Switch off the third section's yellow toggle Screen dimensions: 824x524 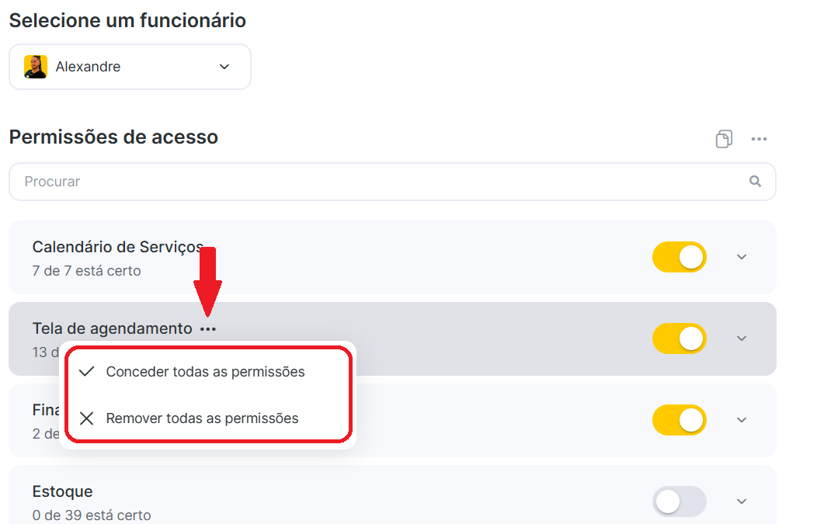point(679,420)
